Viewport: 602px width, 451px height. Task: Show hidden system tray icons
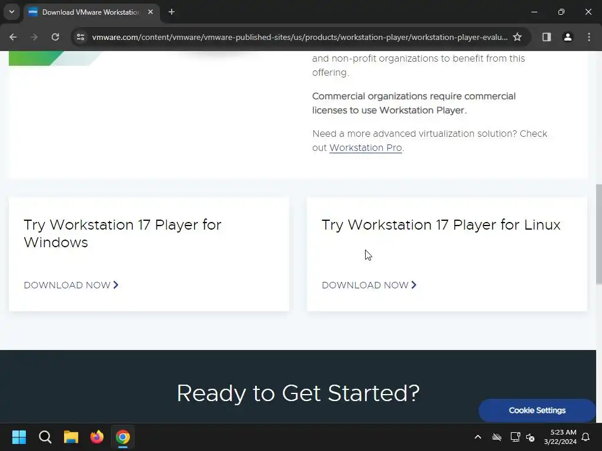point(477,437)
